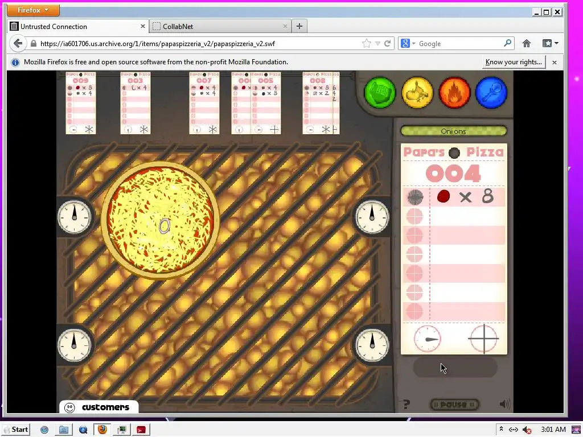Click the whole-pizza placement icon on ticket 004
The height and width of the screenshot is (437, 583).
click(415, 197)
